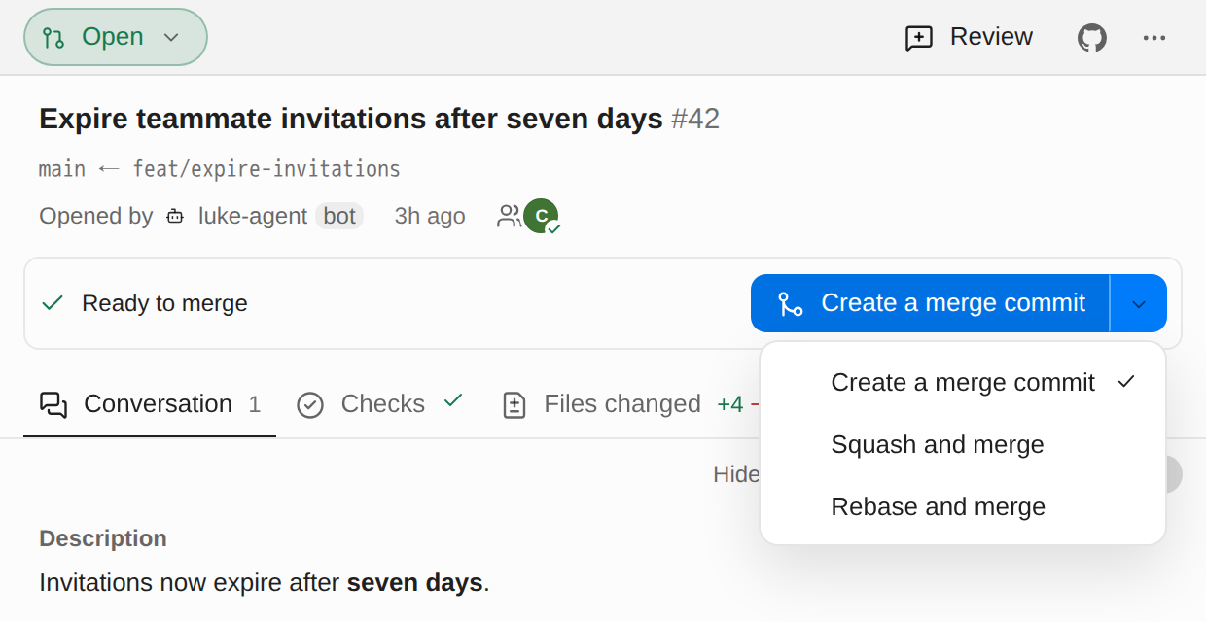1206x622 pixels.
Task: Click the Create a merge commit button
Action: [x=930, y=303]
